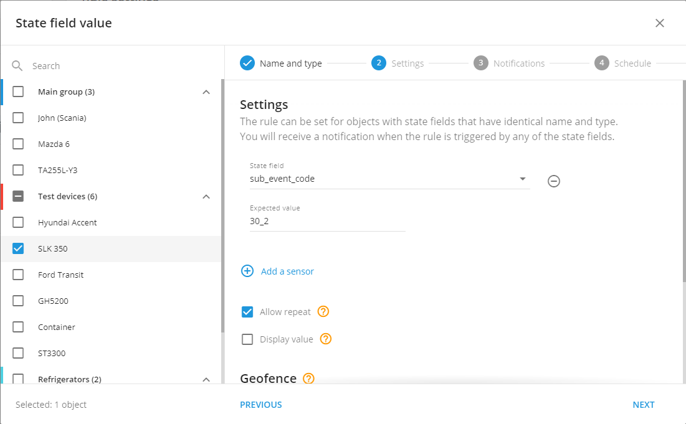Viewport: 686px width, 424px height.
Task: Click the Add a sensor link
Action: click(x=287, y=271)
